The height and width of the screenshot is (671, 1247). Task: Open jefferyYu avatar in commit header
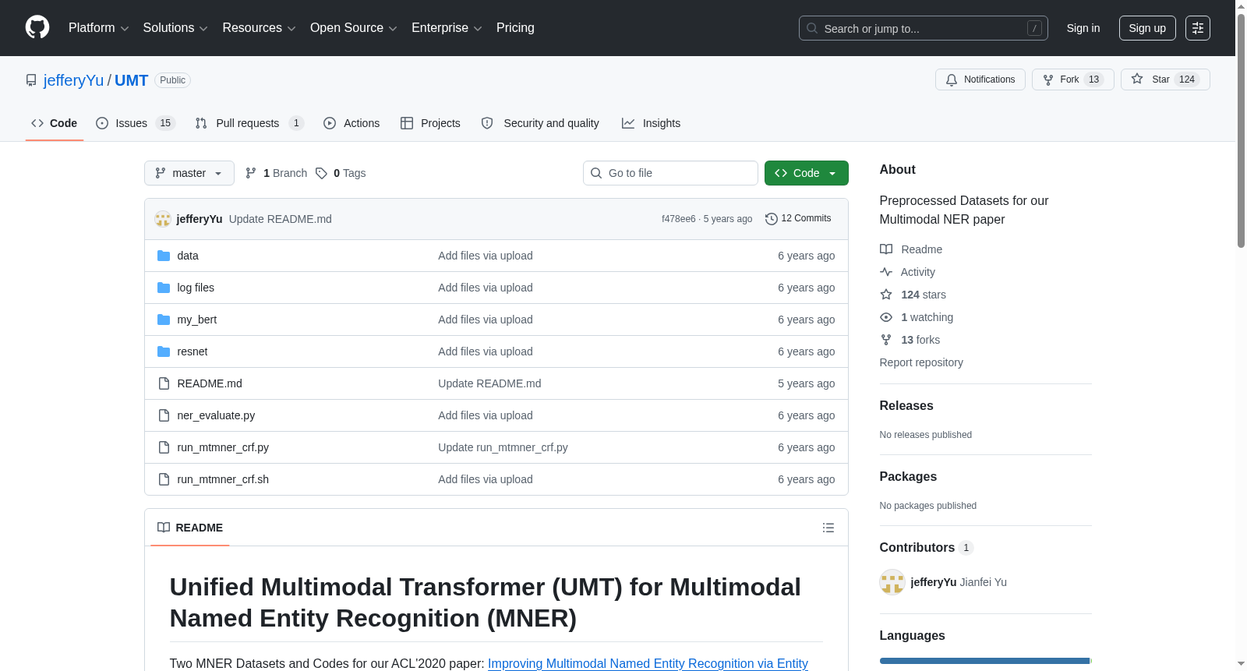(163, 219)
